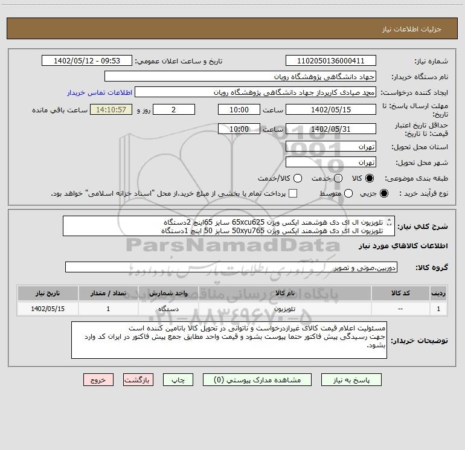Click the پاسخ به نیاز button
This screenshot has height=450, width=465.
[351, 380]
